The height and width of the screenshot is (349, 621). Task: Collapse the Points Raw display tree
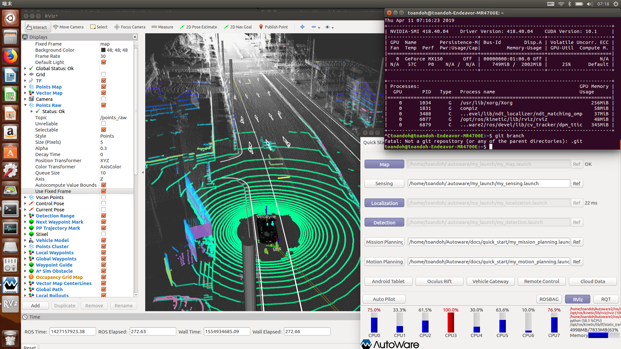click(x=25, y=105)
